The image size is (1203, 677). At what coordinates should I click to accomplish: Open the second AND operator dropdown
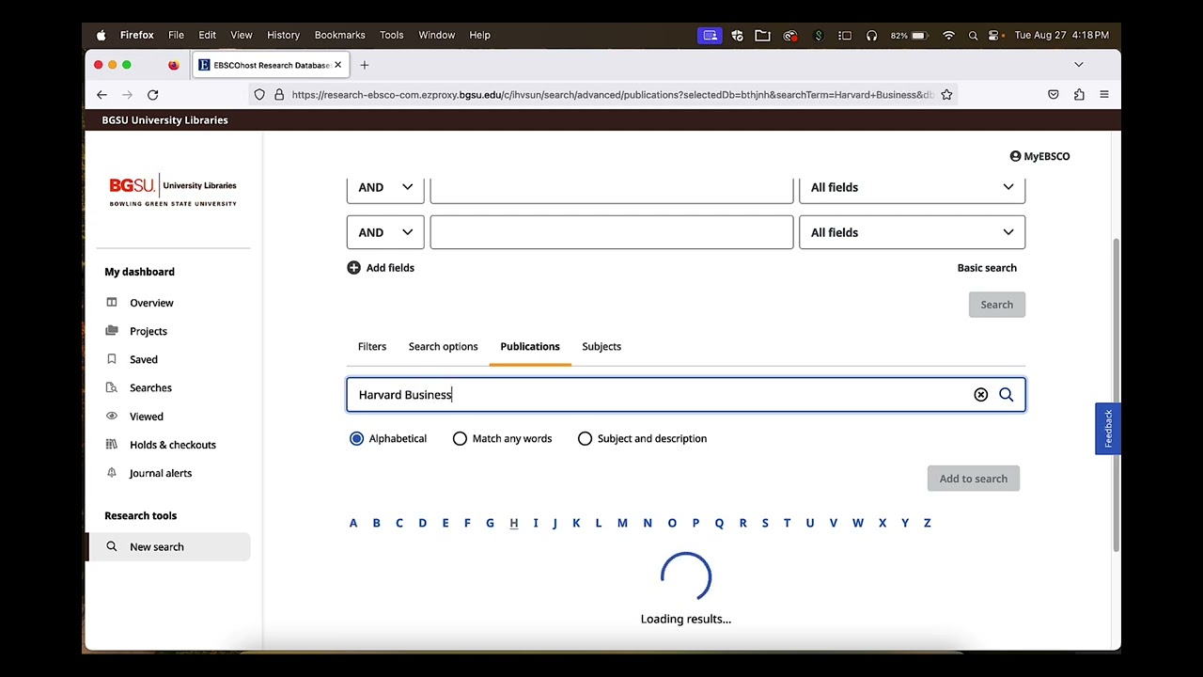point(385,232)
